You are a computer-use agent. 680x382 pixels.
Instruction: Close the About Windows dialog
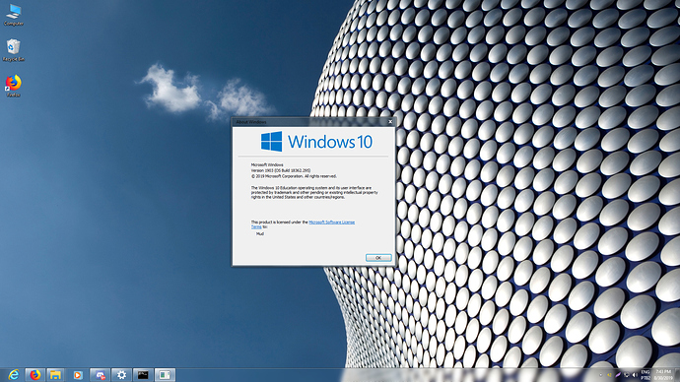(x=390, y=122)
